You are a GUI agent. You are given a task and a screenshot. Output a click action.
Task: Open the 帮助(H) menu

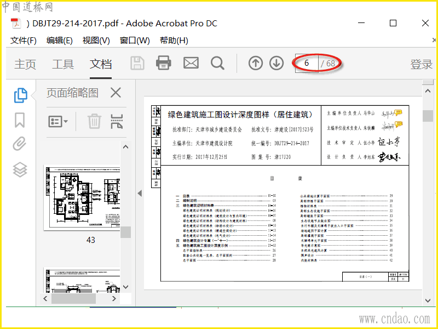click(174, 41)
